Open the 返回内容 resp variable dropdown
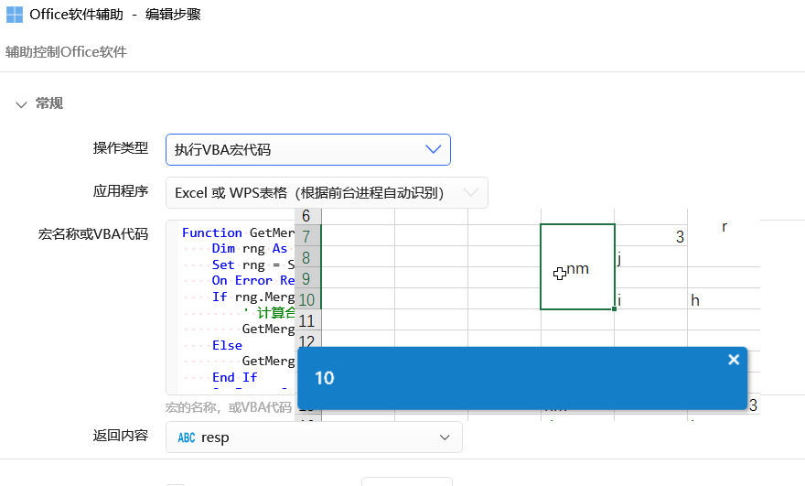 [x=314, y=437]
